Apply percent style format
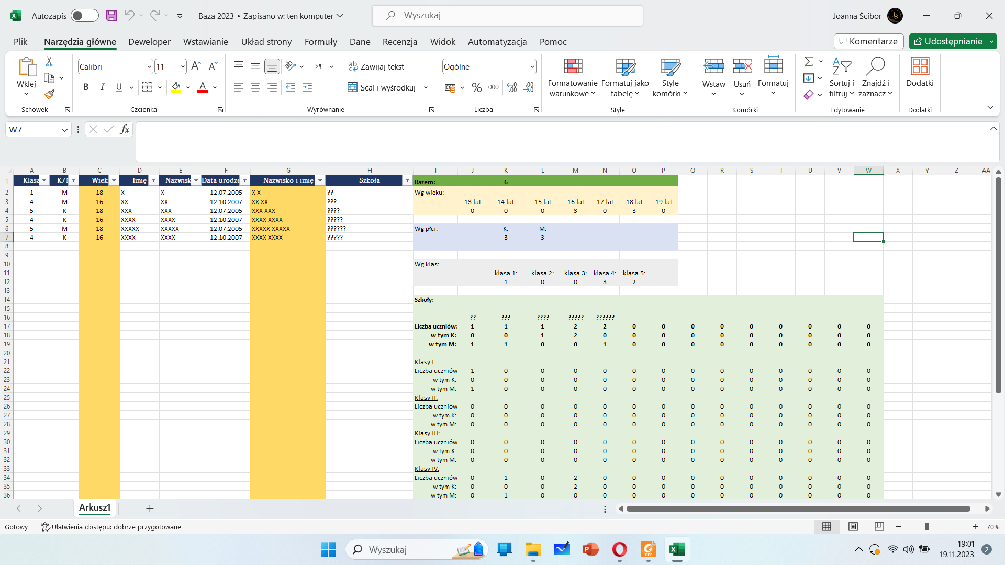The image size is (1005, 565). (x=476, y=87)
